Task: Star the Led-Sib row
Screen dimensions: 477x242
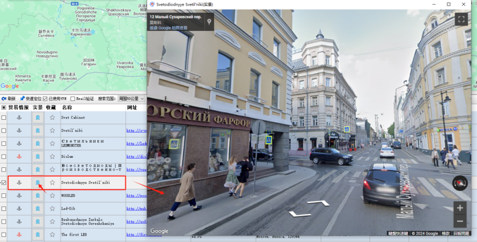Action: click(52, 208)
